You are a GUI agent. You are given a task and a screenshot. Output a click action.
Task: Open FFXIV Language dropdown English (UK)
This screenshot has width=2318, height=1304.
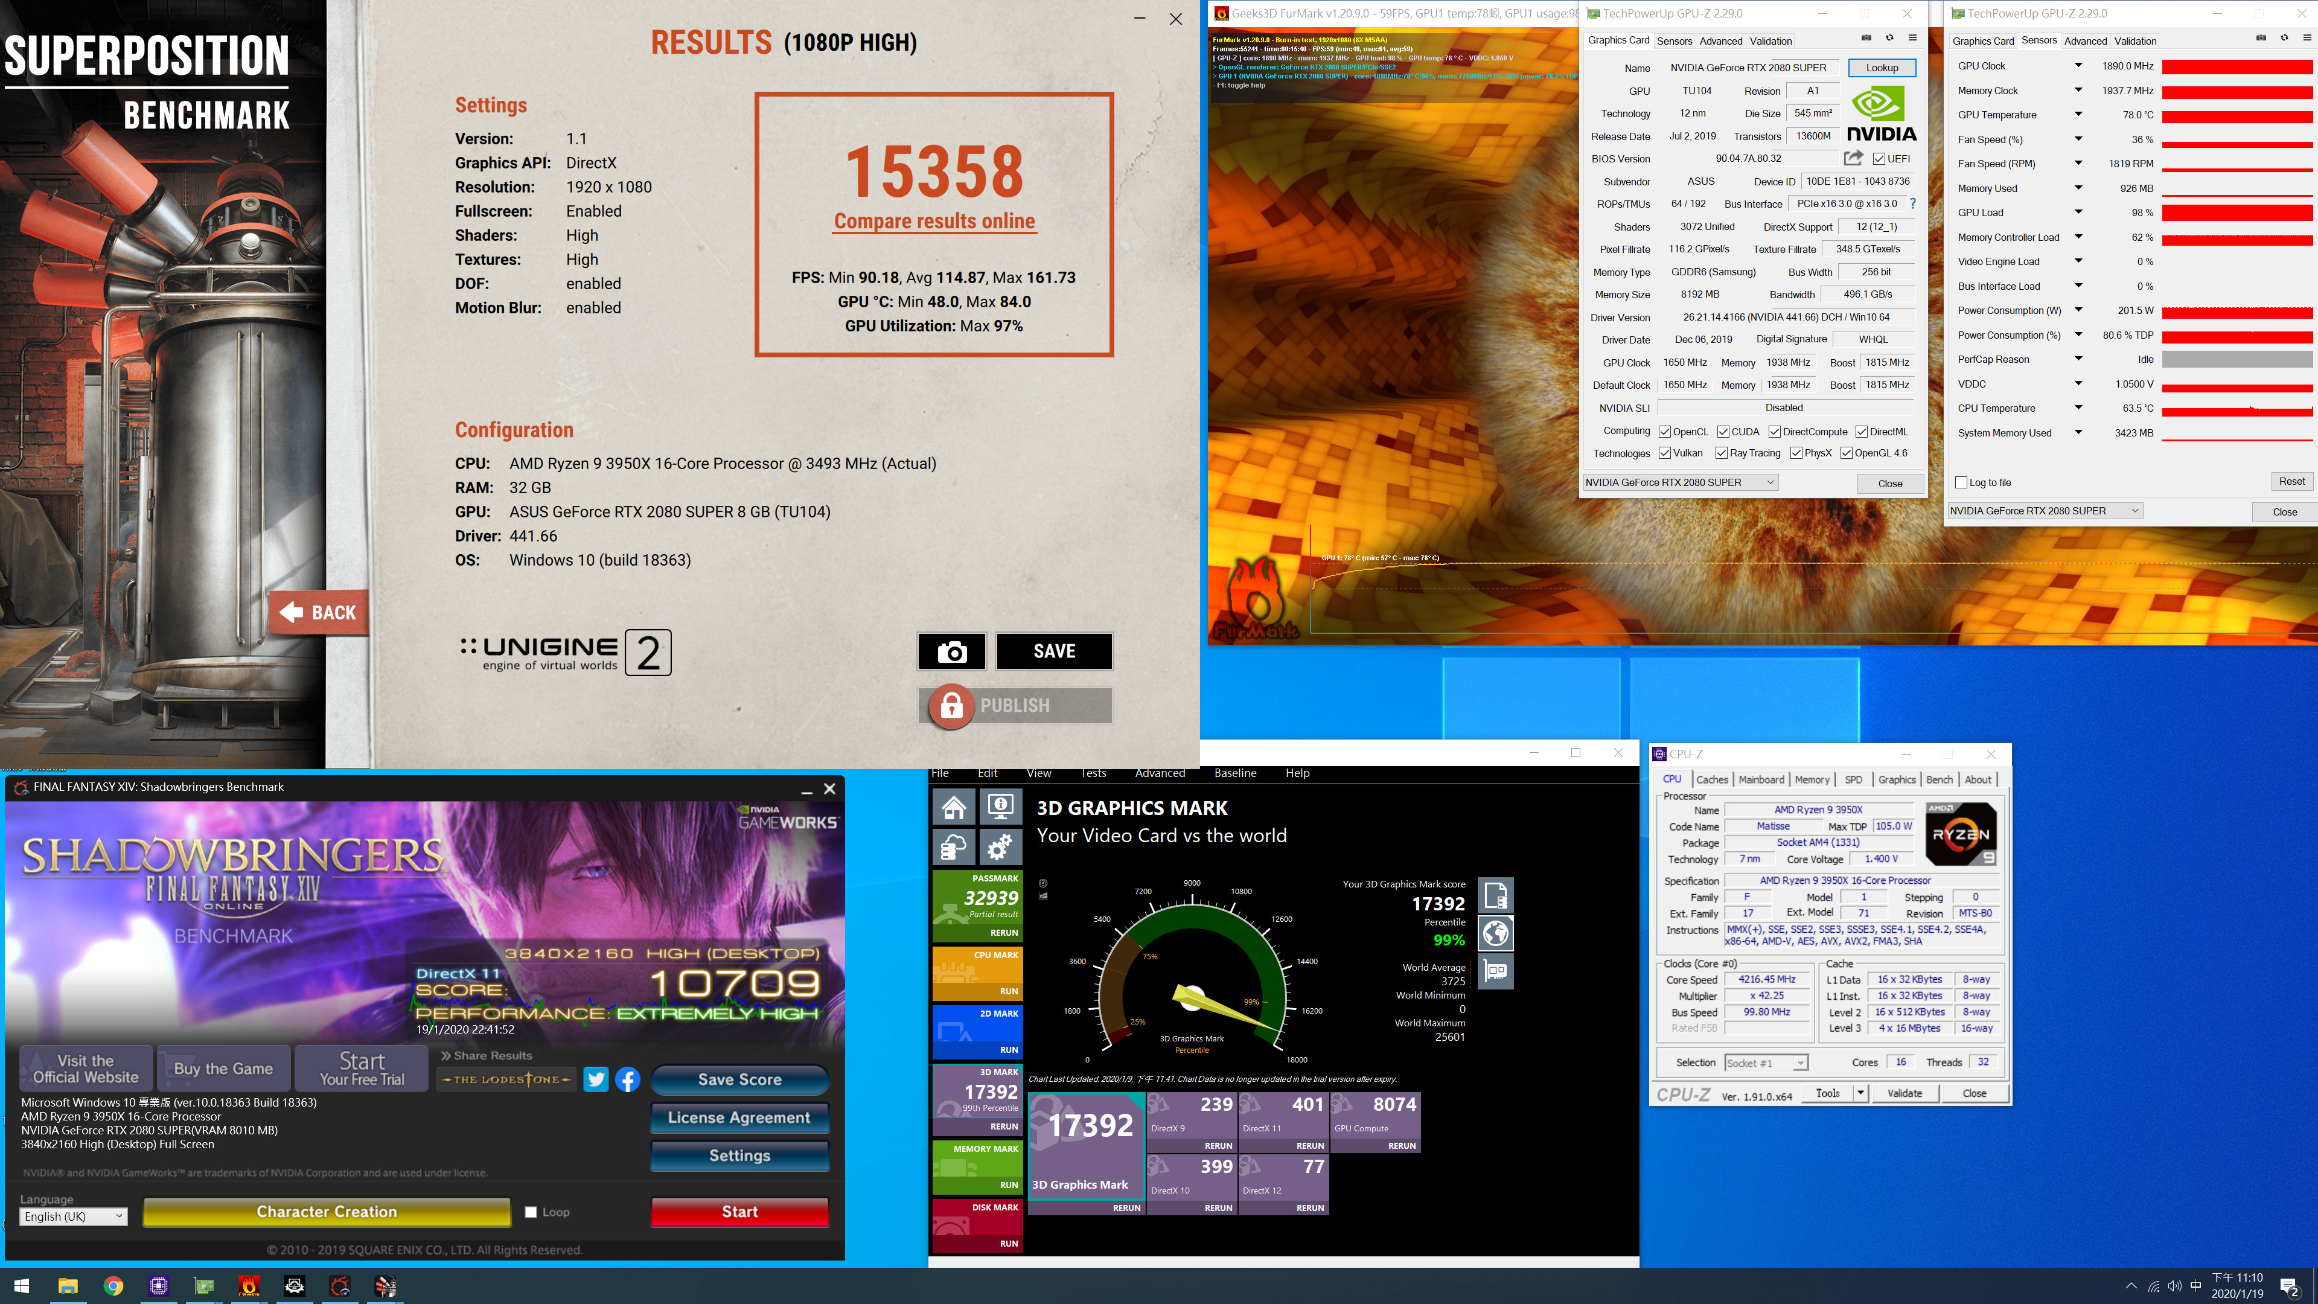[73, 1216]
